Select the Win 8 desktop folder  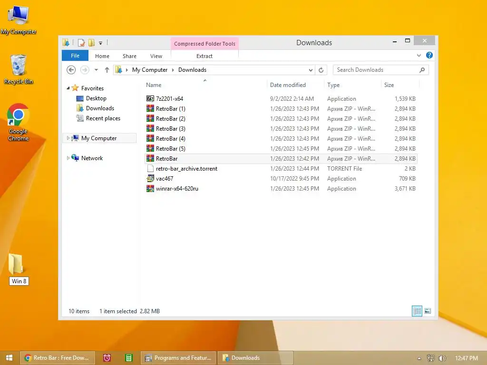tap(19, 269)
